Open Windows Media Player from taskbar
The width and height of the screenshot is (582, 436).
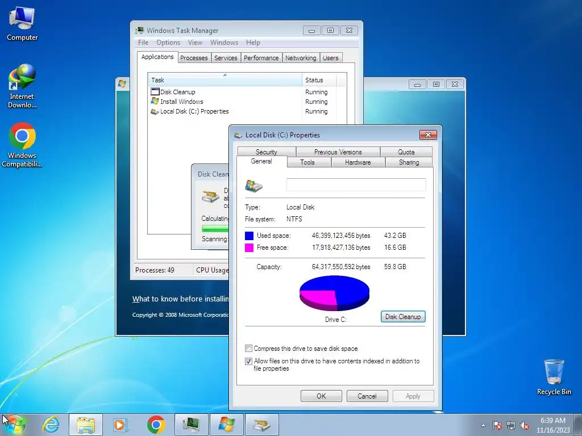click(120, 425)
